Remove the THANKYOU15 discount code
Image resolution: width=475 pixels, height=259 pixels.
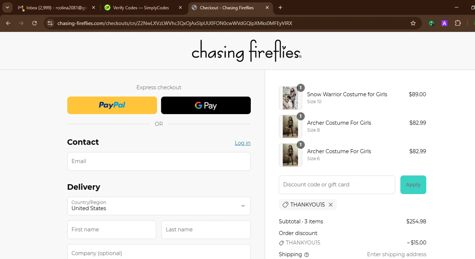331,205
